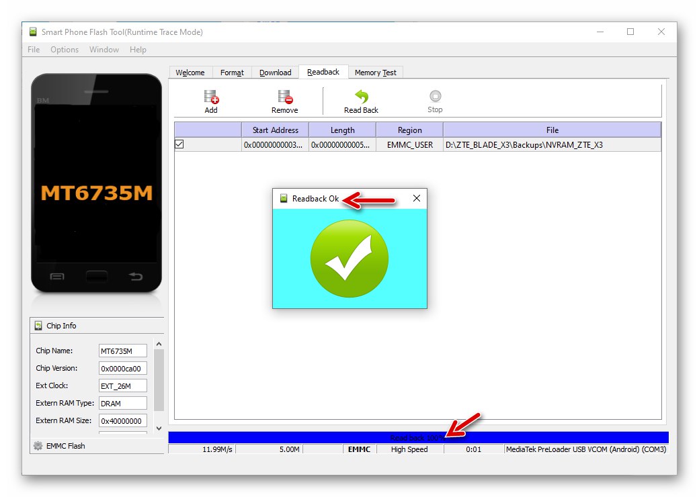
Task: Switch to the Welcome tab
Action: [x=190, y=73]
